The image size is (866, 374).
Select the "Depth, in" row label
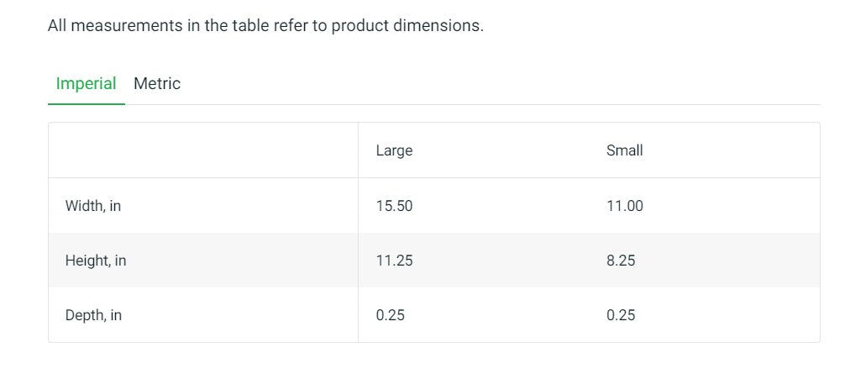click(x=93, y=316)
